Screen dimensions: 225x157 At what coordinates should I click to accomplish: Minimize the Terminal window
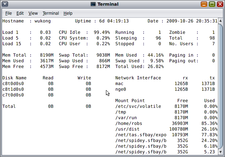pos(204,4)
